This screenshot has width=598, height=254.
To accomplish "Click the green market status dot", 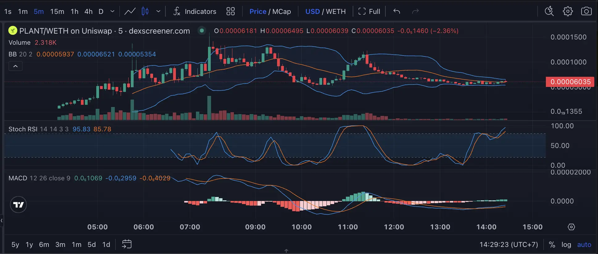I will (202, 31).
